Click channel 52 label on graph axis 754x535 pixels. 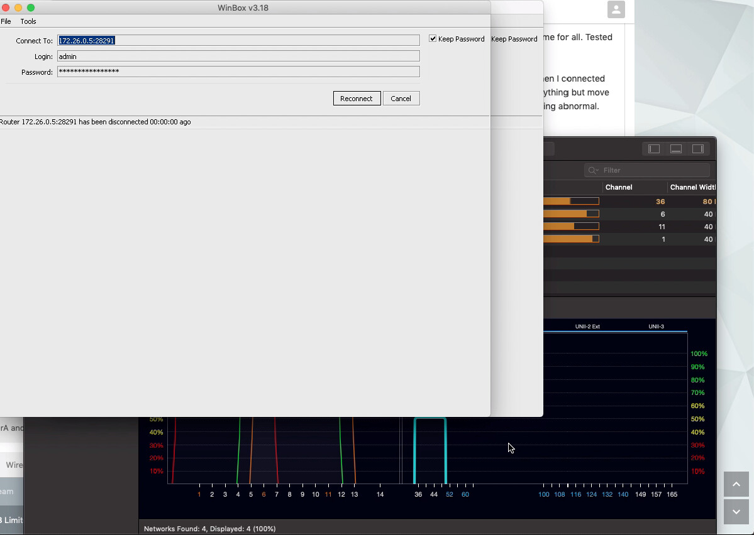coord(449,494)
